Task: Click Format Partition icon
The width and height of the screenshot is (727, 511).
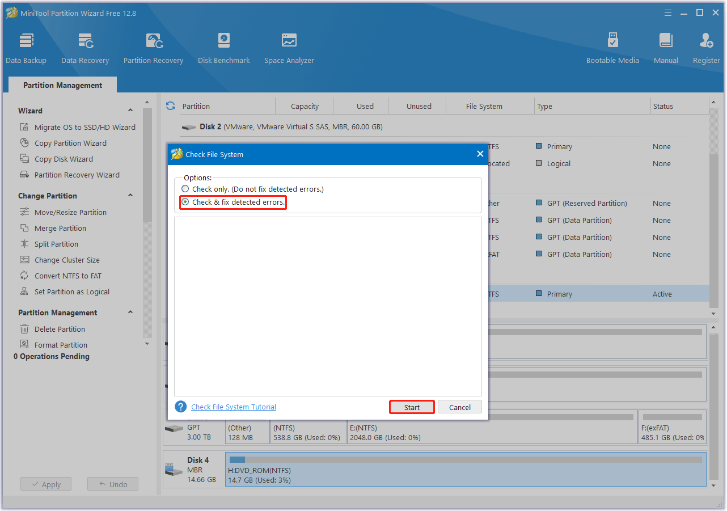Action: point(24,345)
